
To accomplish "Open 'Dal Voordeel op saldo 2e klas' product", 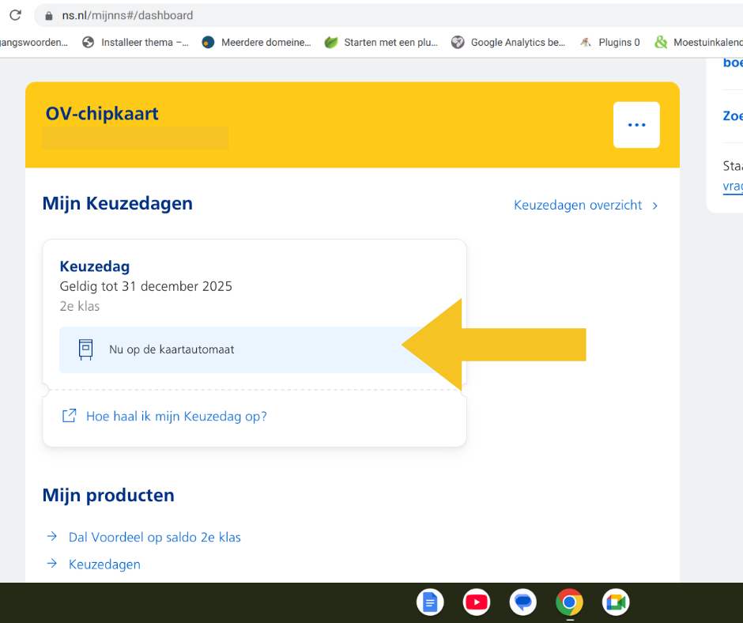I will (154, 537).
